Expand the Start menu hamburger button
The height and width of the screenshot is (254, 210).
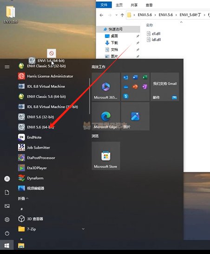pos(7,67)
